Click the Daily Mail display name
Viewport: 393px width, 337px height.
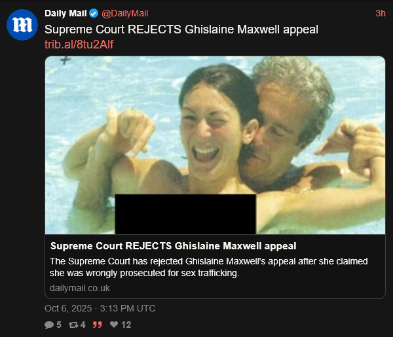point(65,13)
